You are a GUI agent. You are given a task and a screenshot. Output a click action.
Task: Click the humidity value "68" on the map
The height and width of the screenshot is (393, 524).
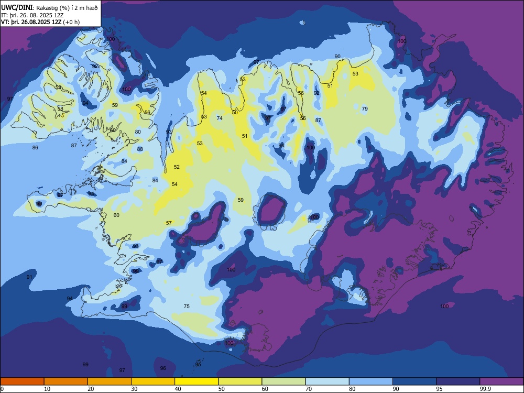113,130
